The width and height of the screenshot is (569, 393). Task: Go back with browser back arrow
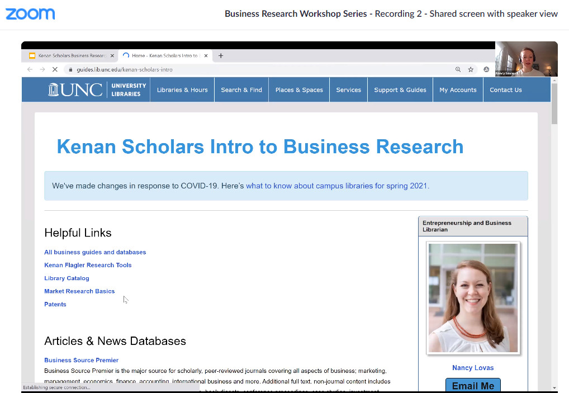30,69
